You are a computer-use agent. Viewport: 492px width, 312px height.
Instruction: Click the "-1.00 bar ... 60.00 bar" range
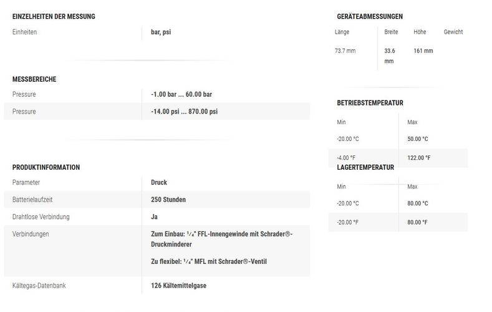[x=182, y=94]
